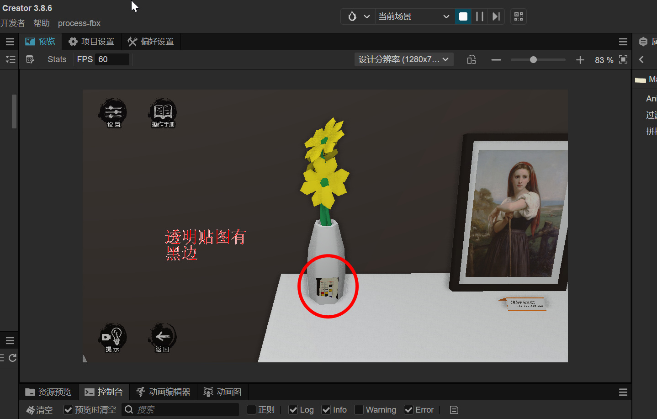Image resolution: width=657 pixels, height=419 pixels.
Task: Click the in-game 返回 back button
Action: [163, 339]
